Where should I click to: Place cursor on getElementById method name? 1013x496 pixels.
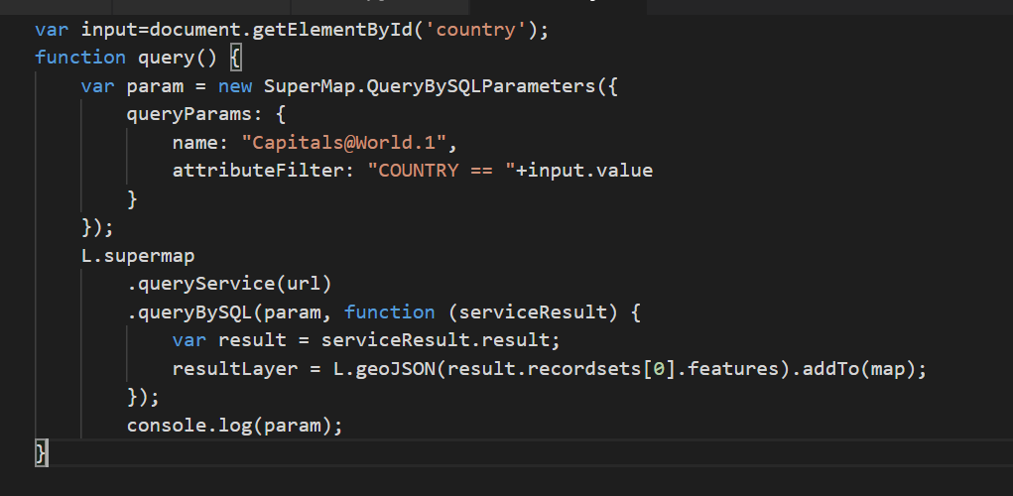342,29
